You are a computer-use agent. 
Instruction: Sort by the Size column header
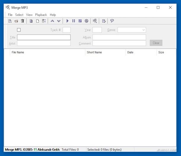pos(166,52)
